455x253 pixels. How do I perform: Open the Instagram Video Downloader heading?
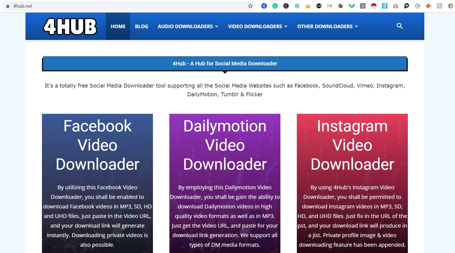point(352,145)
